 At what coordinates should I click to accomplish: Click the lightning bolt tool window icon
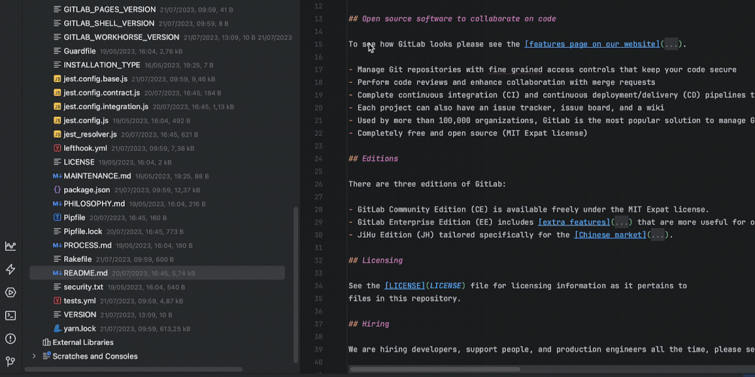pos(10,270)
